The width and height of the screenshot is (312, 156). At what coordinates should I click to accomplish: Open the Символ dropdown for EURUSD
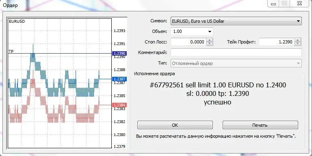236,21
